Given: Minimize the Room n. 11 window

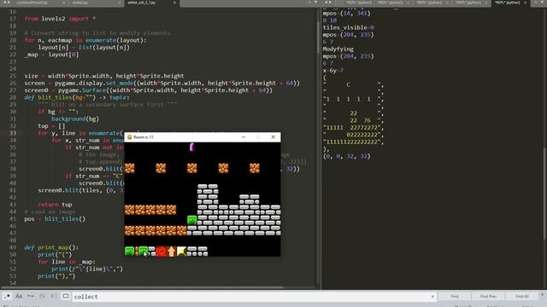Looking at the screenshot, I should pos(244,137).
